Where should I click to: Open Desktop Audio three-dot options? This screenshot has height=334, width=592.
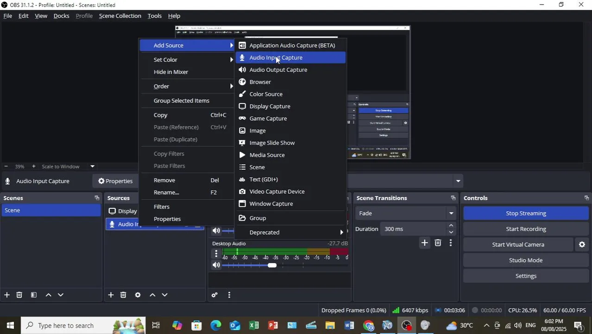click(216, 254)
